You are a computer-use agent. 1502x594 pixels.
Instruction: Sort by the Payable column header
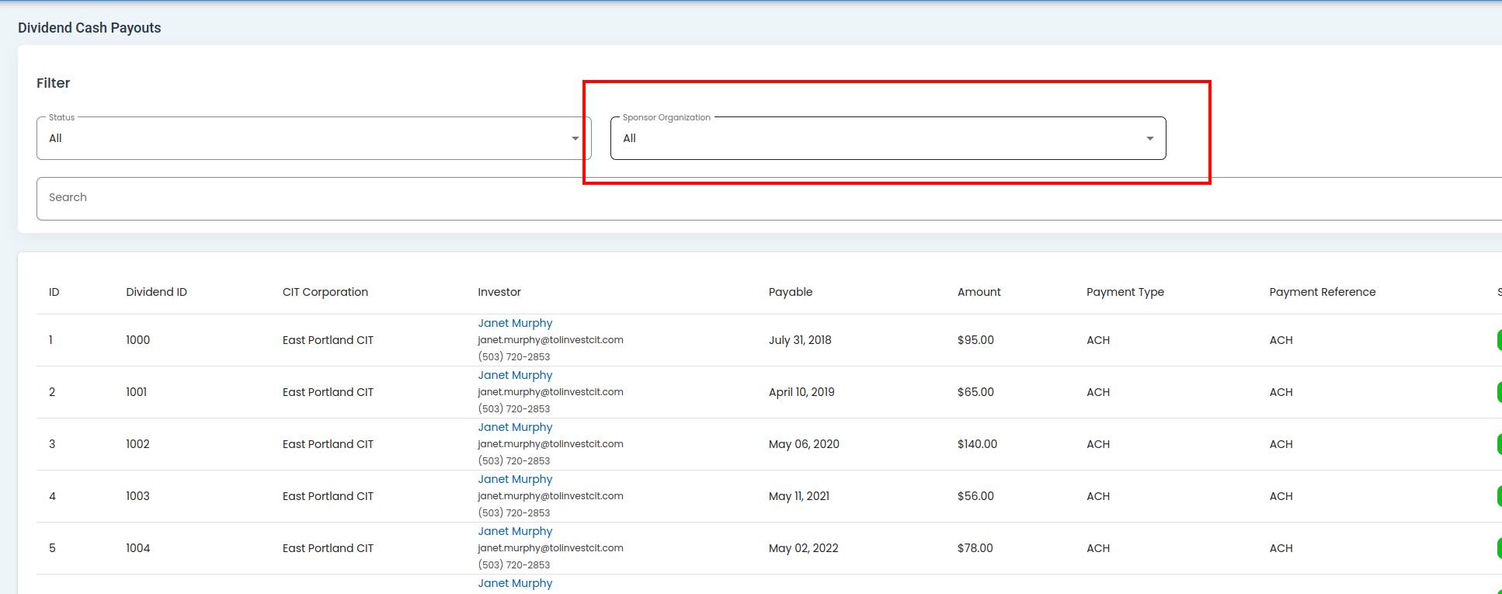[x=790, y=292]
